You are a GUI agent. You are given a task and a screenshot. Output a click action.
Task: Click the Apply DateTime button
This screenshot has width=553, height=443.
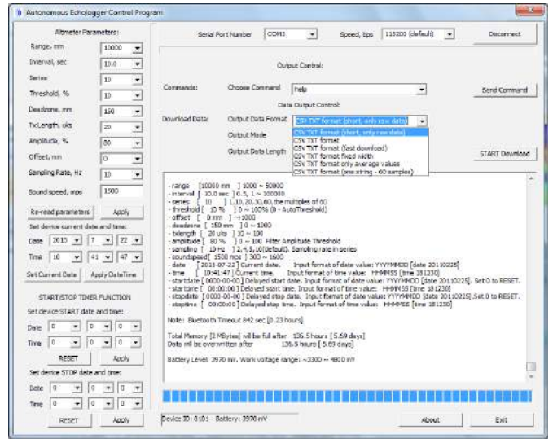coord(114,276)
